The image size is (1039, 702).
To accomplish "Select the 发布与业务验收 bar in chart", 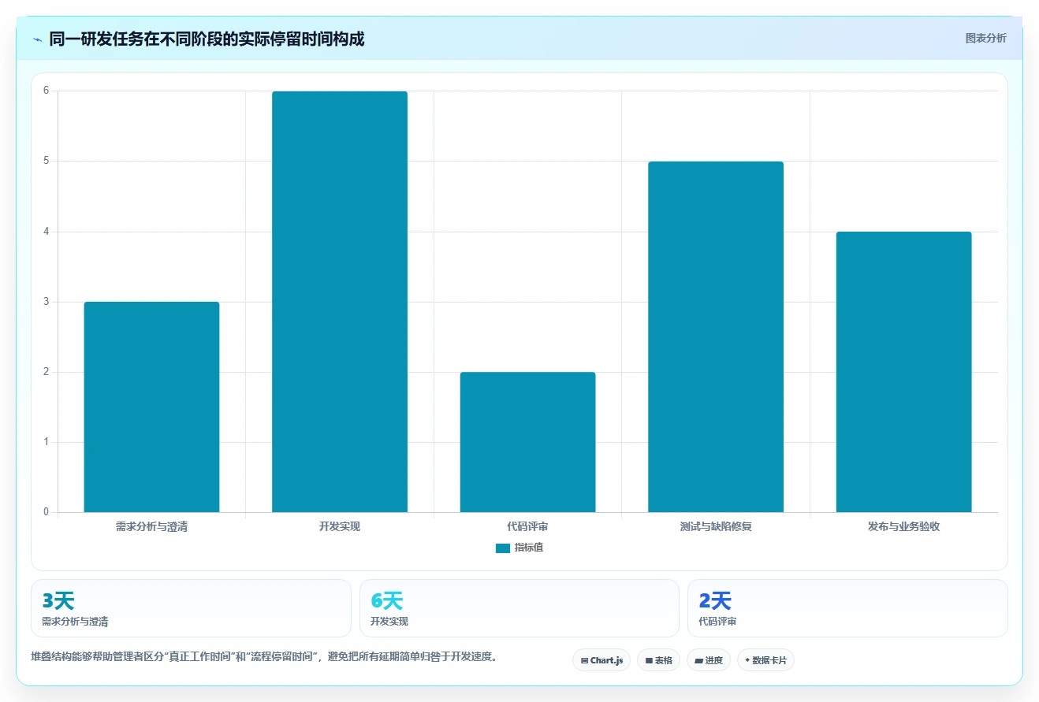I will pyautogui.click(x=903, y=372).
